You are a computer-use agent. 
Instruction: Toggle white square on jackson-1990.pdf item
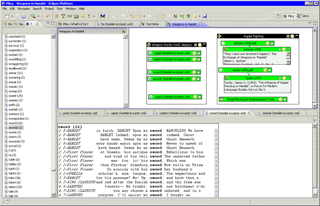[272, 43]
